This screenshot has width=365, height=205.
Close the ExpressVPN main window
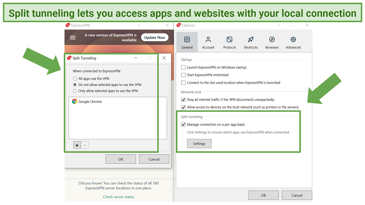tap(167, 25)
